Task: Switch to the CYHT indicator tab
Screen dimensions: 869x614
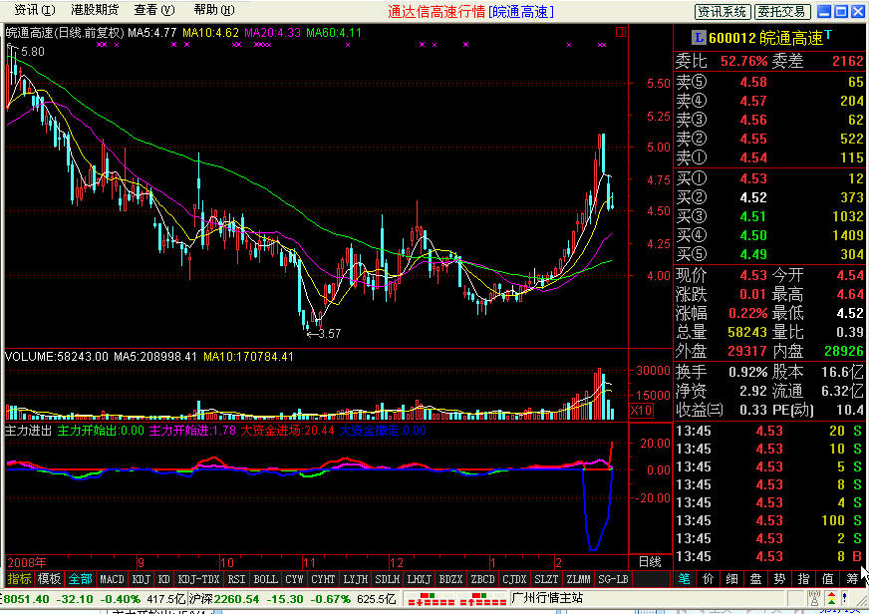Action: pos(323,579)
